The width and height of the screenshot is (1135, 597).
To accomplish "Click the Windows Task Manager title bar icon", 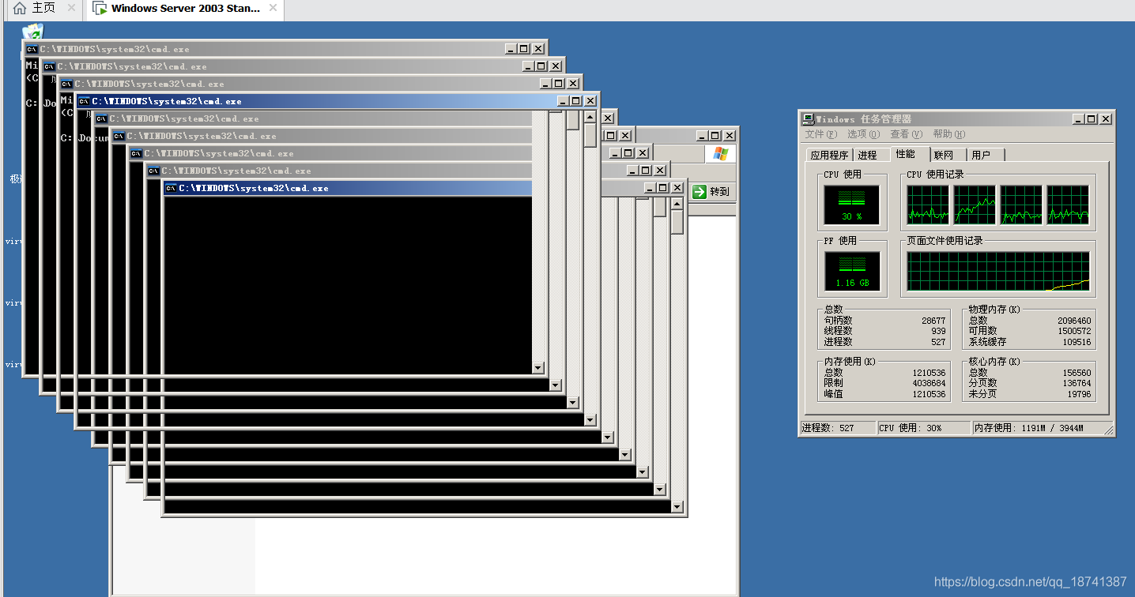I will pyautogui.click(x=809, y=119).
